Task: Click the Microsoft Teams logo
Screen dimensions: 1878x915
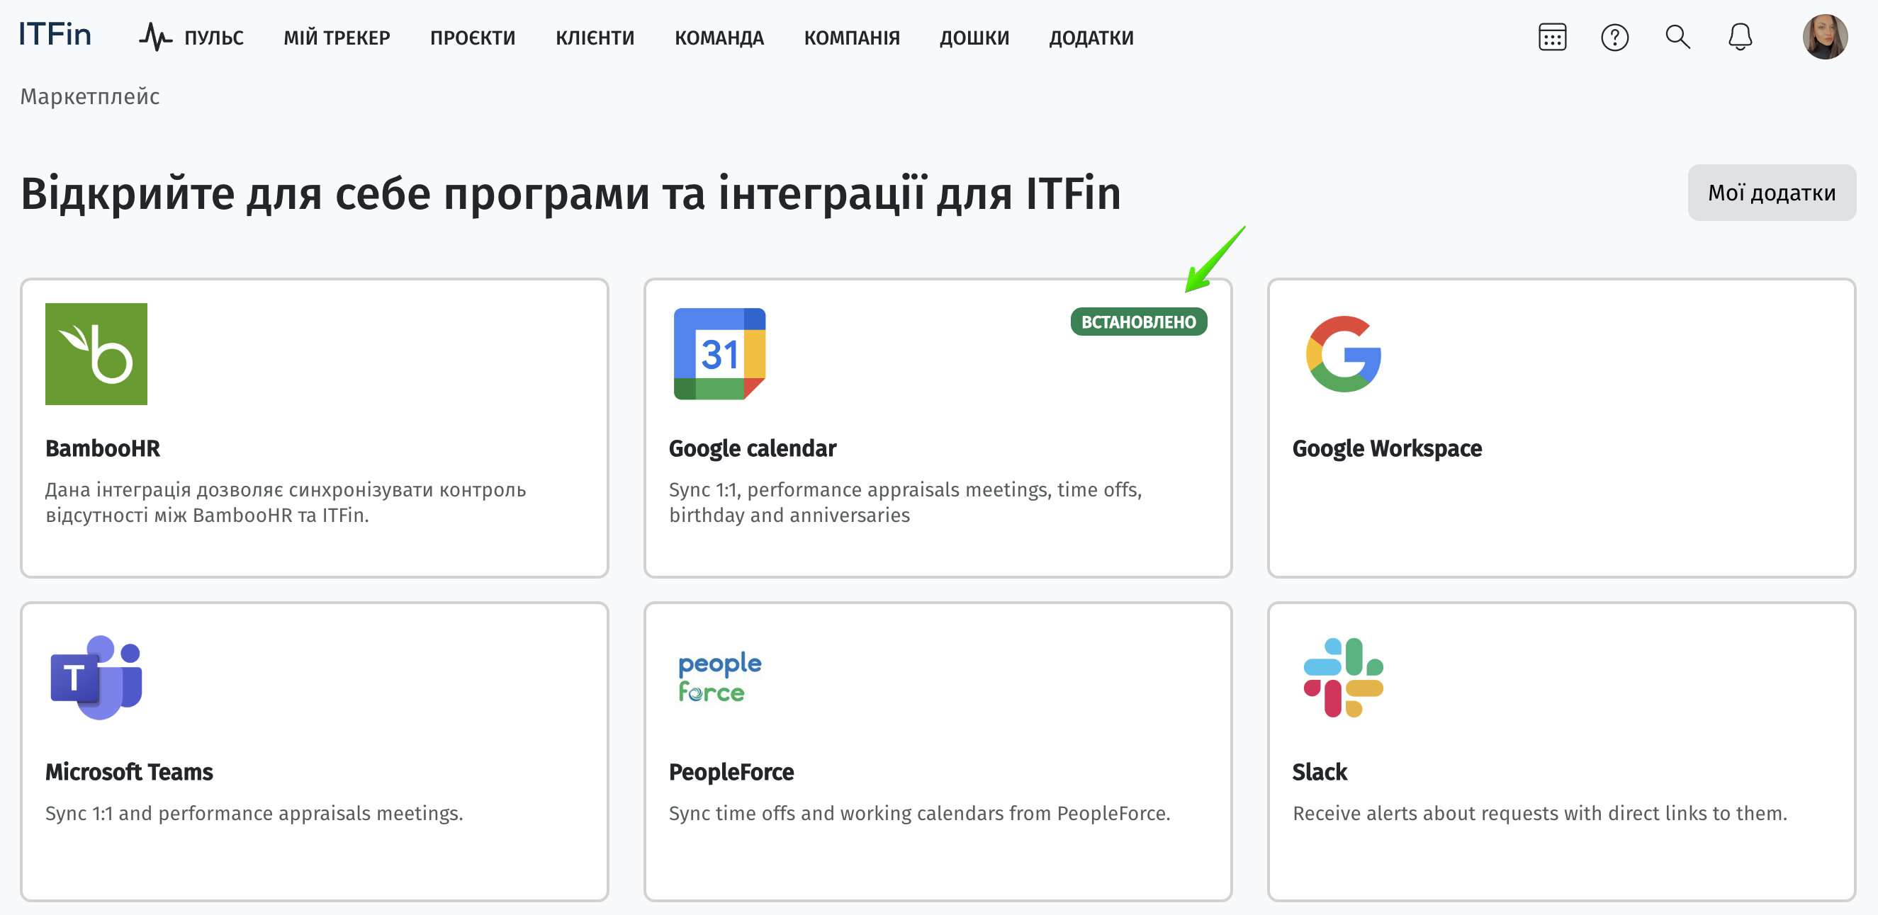Action: point(96,677)
